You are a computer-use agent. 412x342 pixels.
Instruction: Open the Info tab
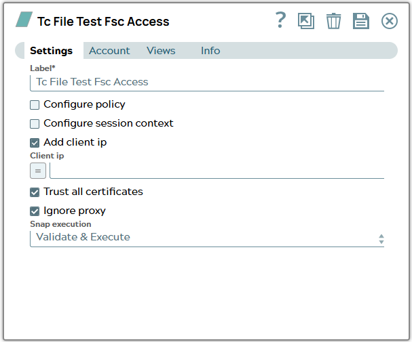click(210, 51)
